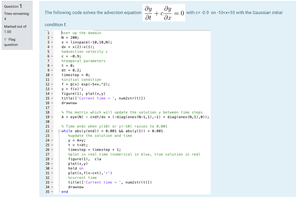Select the blue "while" keyword on line 22
Viewport: 296px width, 197px height.
[67, 131]
